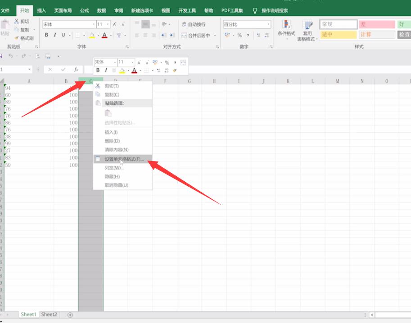This screenshot has height=323, width=411.
Task: Switch to the Sheet2 worksheet tab
Action: pos(49,314)
